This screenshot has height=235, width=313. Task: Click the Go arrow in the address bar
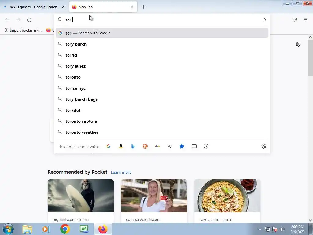(264, 20)
